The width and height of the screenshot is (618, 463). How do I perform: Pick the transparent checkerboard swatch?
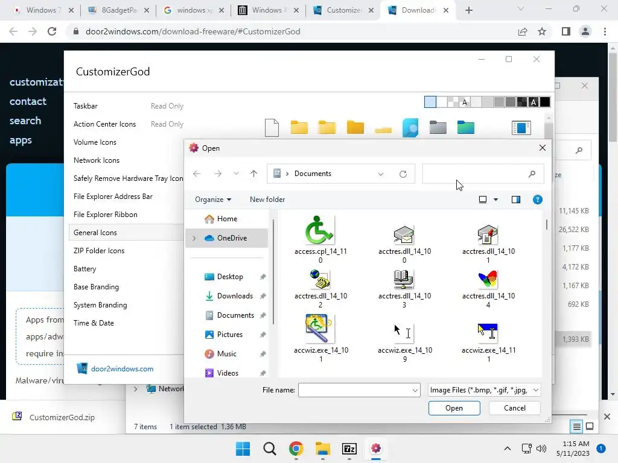tap(453, 102)
